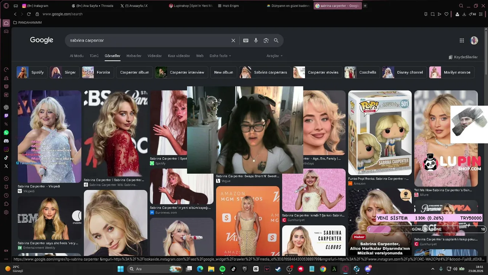Expand the Araçlar tools dropdown

tap(274, 56)
